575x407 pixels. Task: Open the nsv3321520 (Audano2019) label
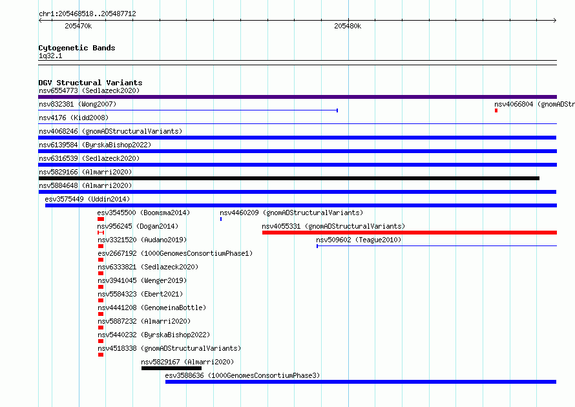pos(142,240)
